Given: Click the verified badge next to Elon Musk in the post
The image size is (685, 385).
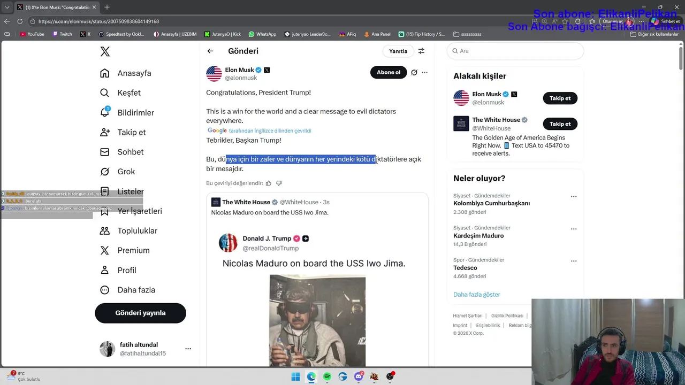Looking at the screenshot, I should [258, 70].
